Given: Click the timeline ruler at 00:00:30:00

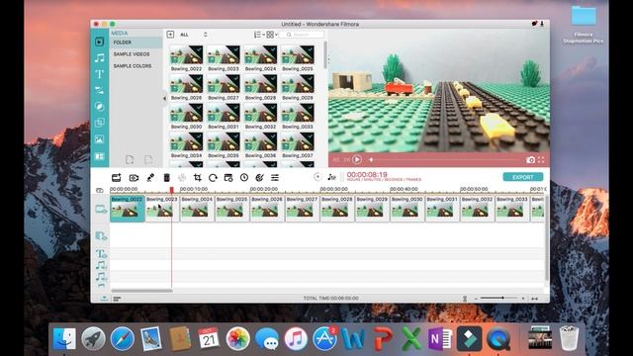Looking at the screenshot, I should coord(334,189).
